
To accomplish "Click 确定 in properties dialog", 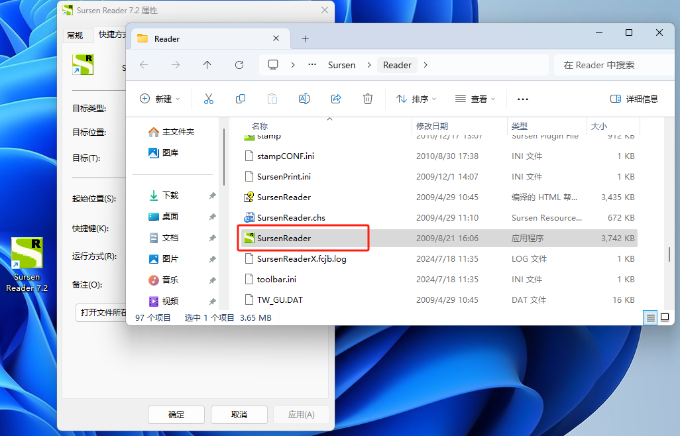I will point(176,415).
